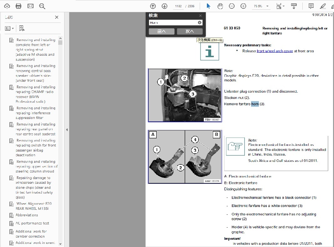This screenshot has width=334, height=247.
Task: Click the find current bookmark icon
Action: coord(22,28)
